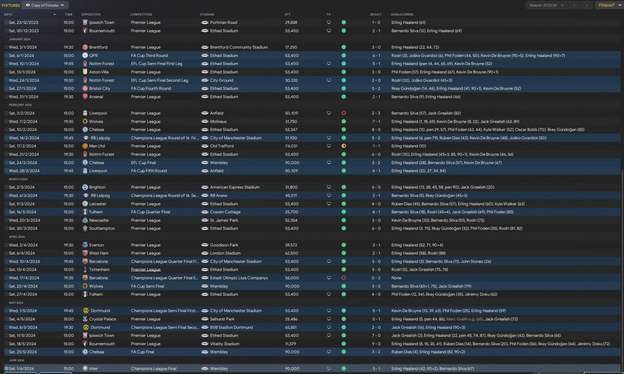Click the Ipswich Town badge on 23/12/2023
The image size is (624, 374).
coord(85,22)
